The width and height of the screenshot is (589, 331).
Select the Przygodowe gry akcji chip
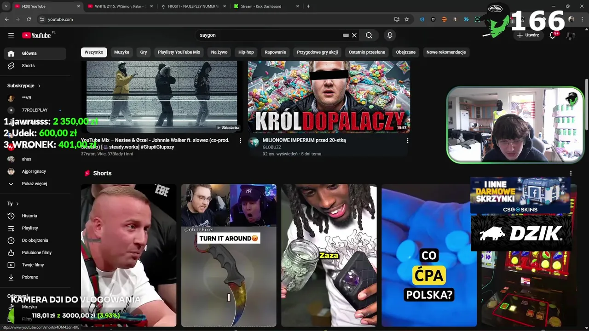pyautogui.click(x=318, y=52)
